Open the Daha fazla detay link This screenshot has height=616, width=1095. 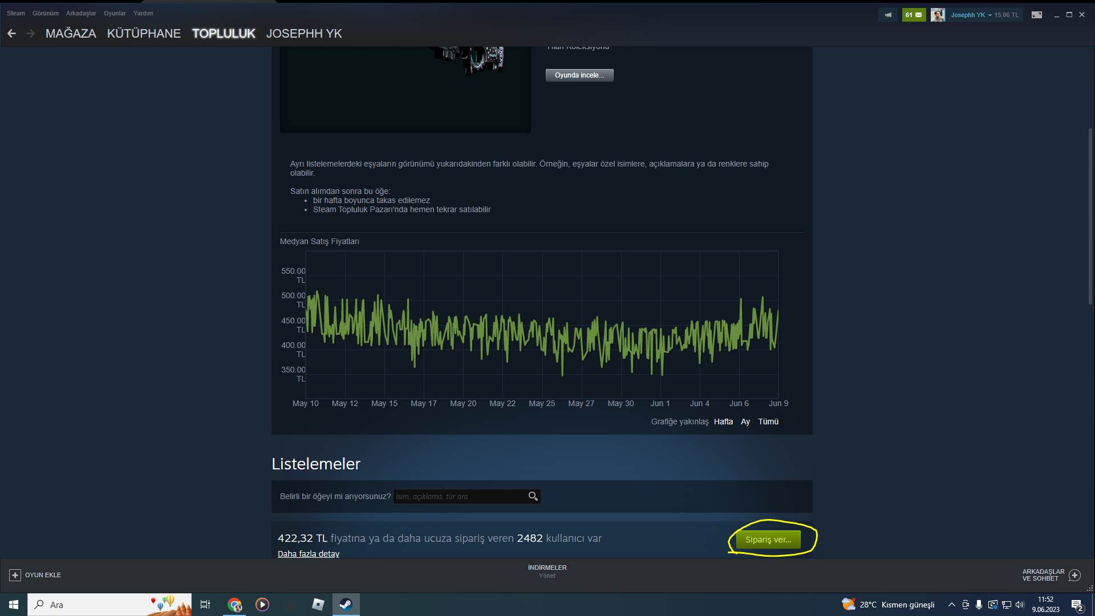click(x=308, y=554)
